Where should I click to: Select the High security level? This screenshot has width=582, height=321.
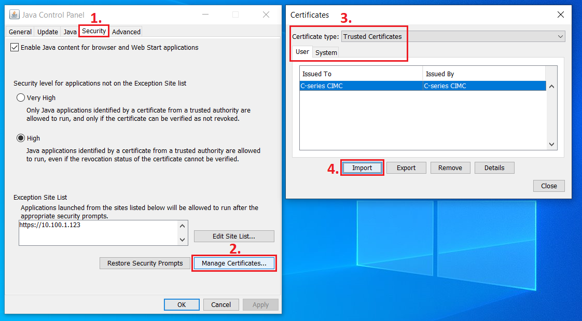point(20,138)
